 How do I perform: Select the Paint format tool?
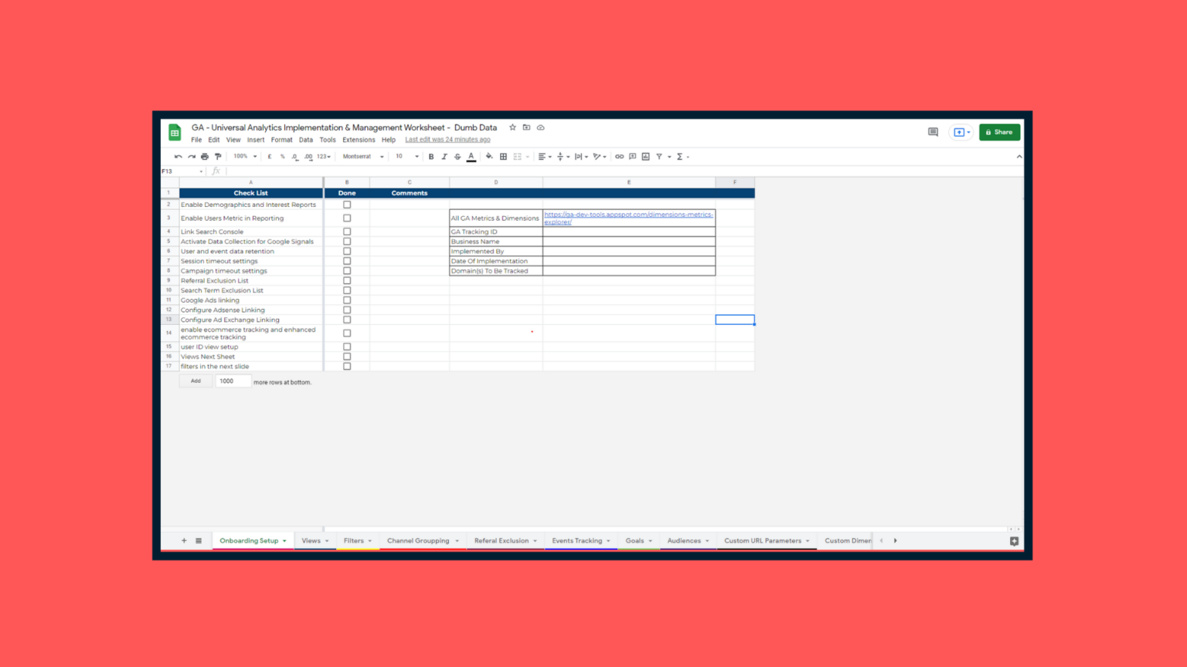coord(218,156)
